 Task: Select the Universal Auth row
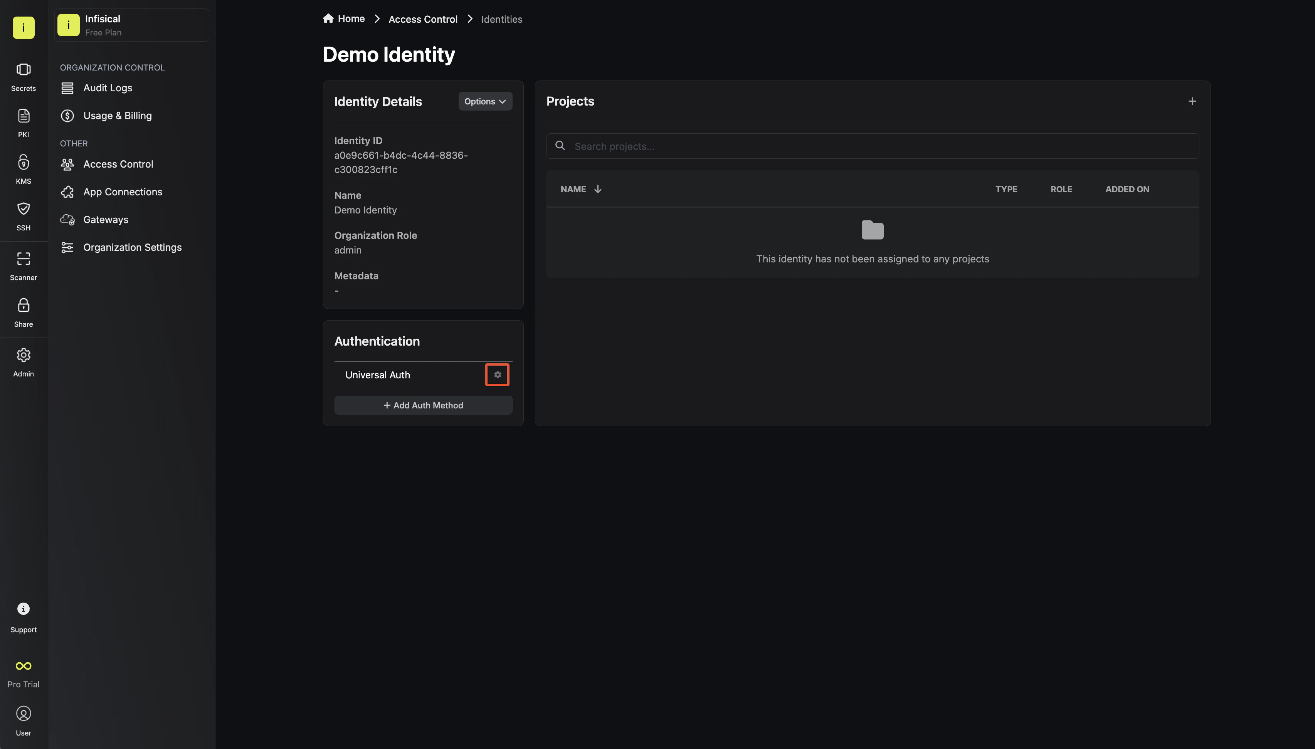(x=423, y=375)
